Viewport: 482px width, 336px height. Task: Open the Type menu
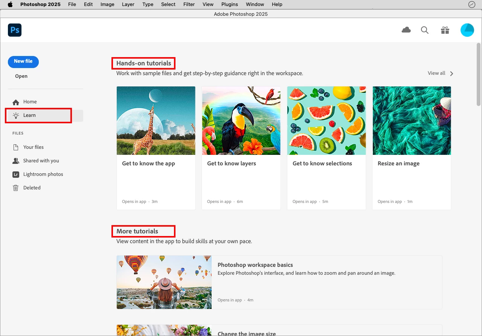pos(148,5)
